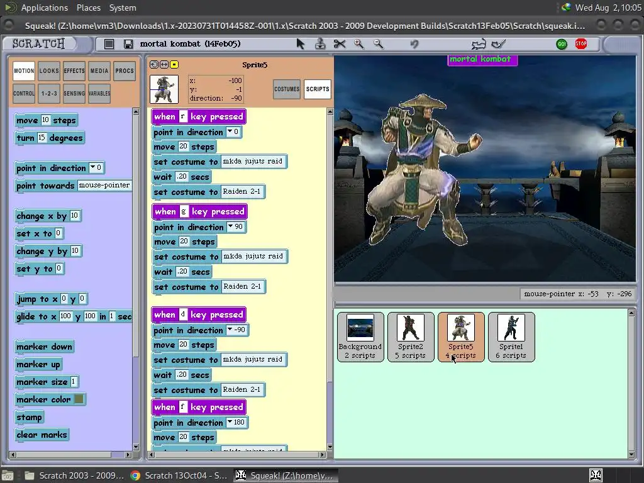Click the 'marker down' block
This screenshot has width=644, height=483.
point(44,347)
